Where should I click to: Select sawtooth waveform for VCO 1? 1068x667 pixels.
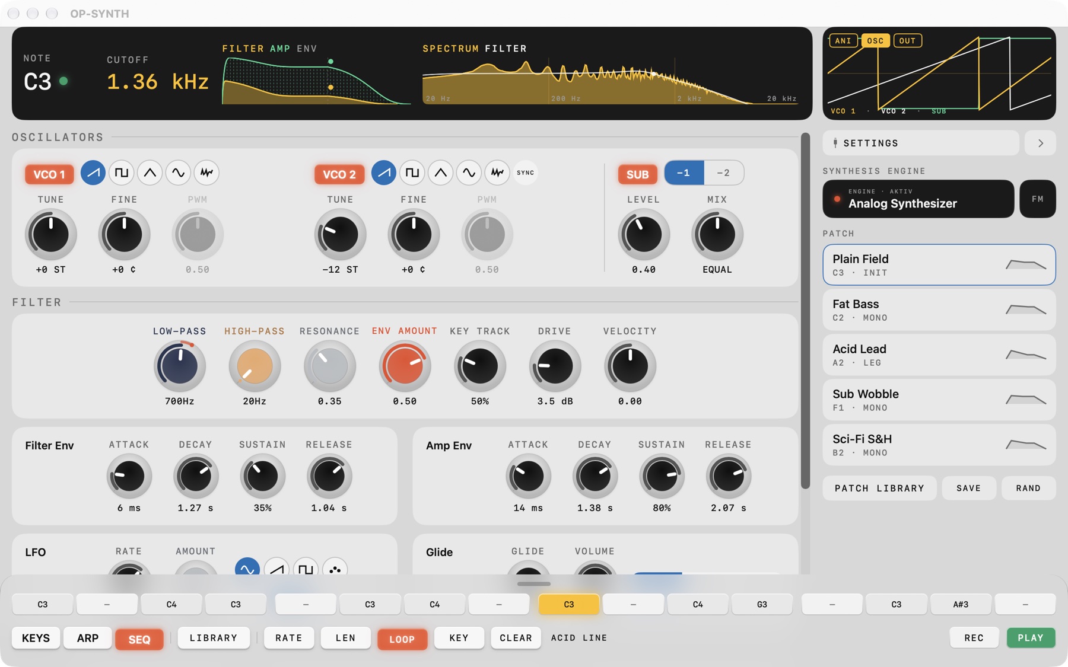coord(93,173)
